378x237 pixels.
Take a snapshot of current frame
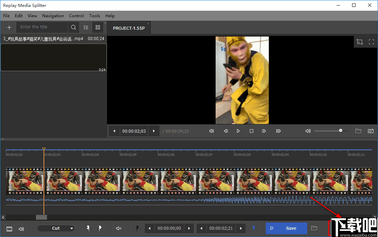[371, 131]
